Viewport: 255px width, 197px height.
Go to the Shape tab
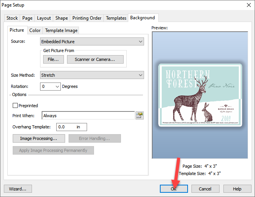[x=62, y=18]
